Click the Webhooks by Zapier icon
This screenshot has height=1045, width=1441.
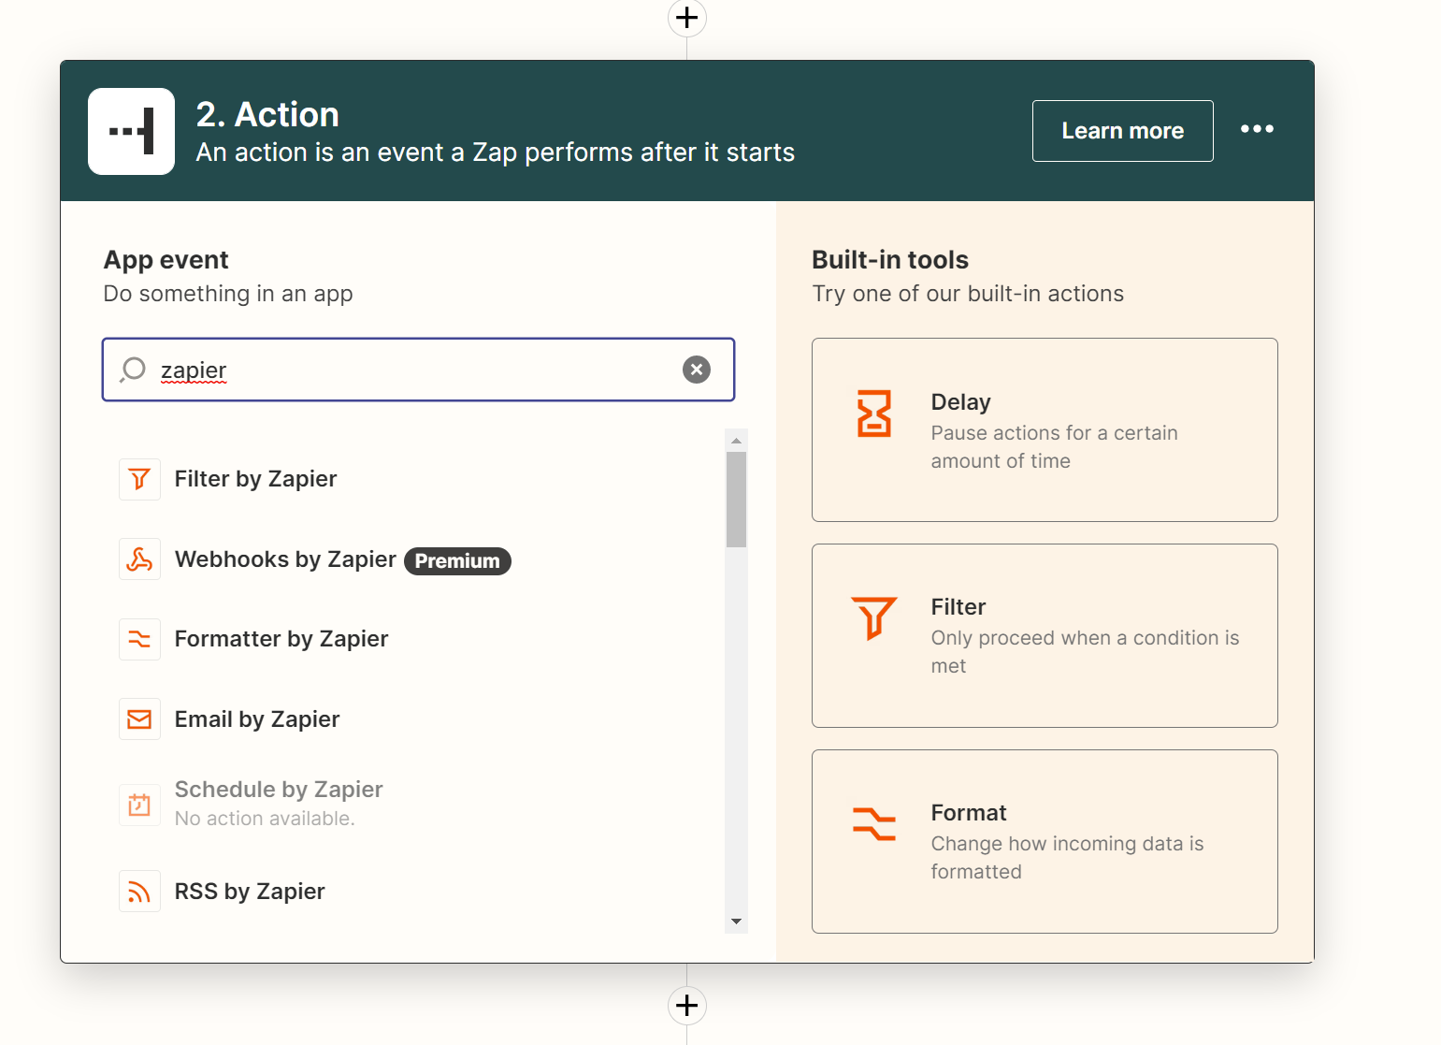tap(139, 559)
